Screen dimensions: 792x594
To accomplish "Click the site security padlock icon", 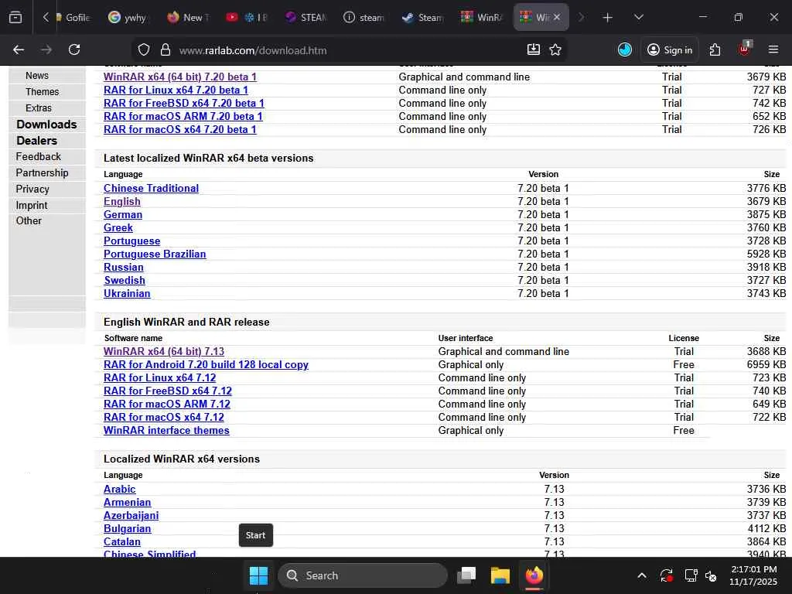I will click(166, 50).
